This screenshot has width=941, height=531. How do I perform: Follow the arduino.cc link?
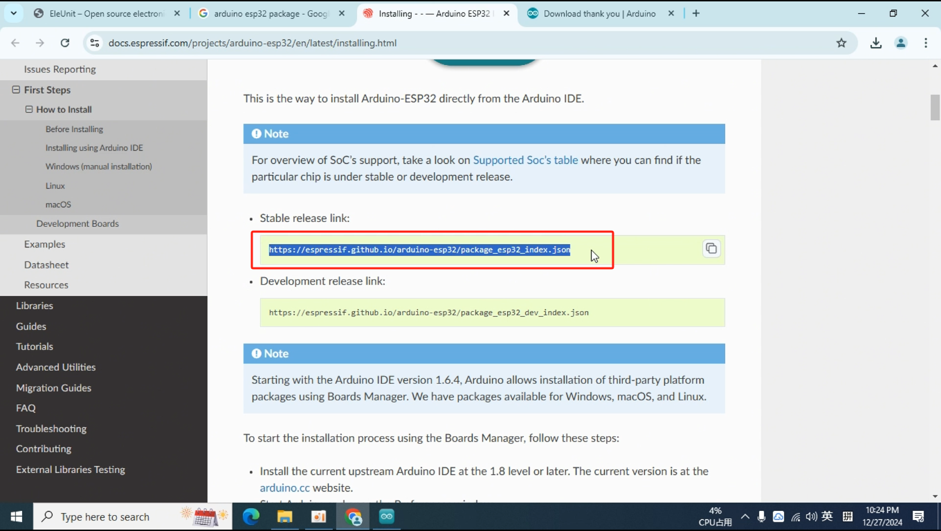tap(285, 487)
